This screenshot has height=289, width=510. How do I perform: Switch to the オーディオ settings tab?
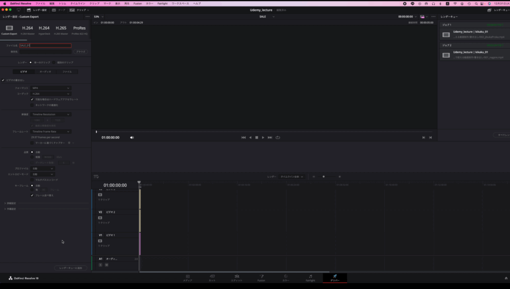45,72
